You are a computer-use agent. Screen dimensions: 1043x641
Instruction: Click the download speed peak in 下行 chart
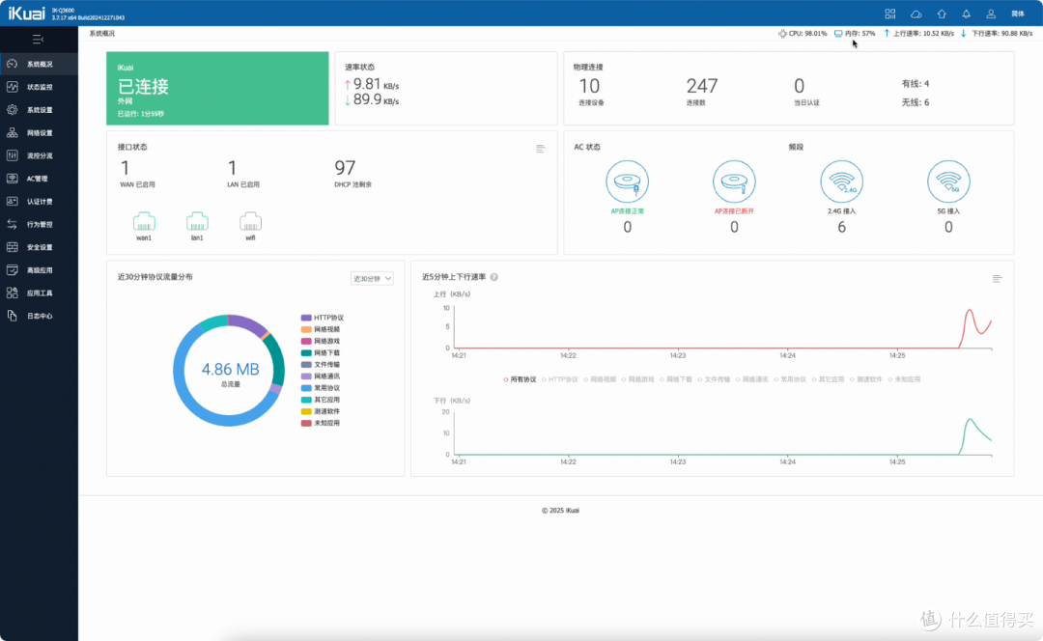(x=970, y=420)
